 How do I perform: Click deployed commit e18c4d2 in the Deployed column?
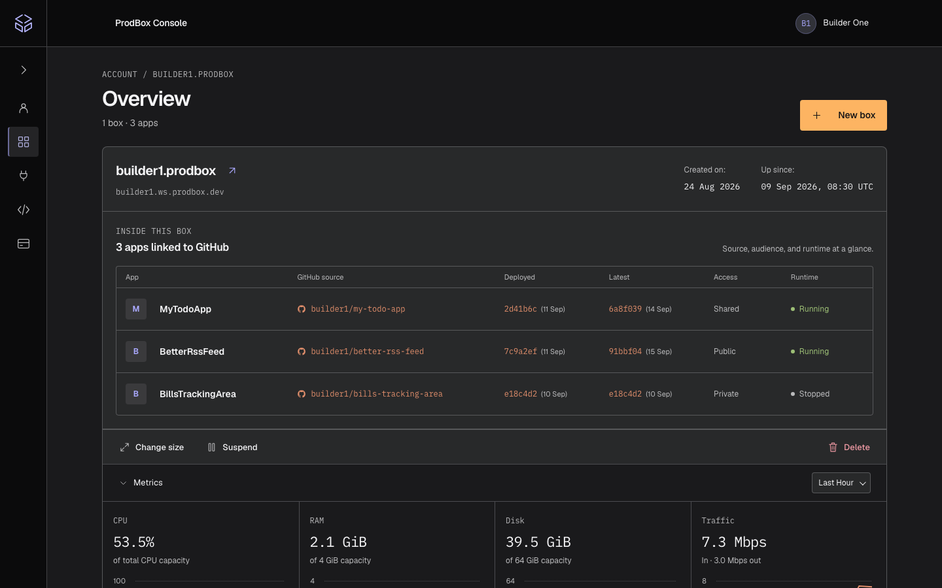[520, 394]
